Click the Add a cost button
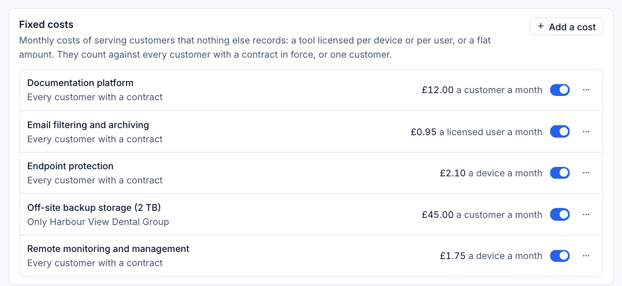 pyautogui.click(x=566, y=26)
